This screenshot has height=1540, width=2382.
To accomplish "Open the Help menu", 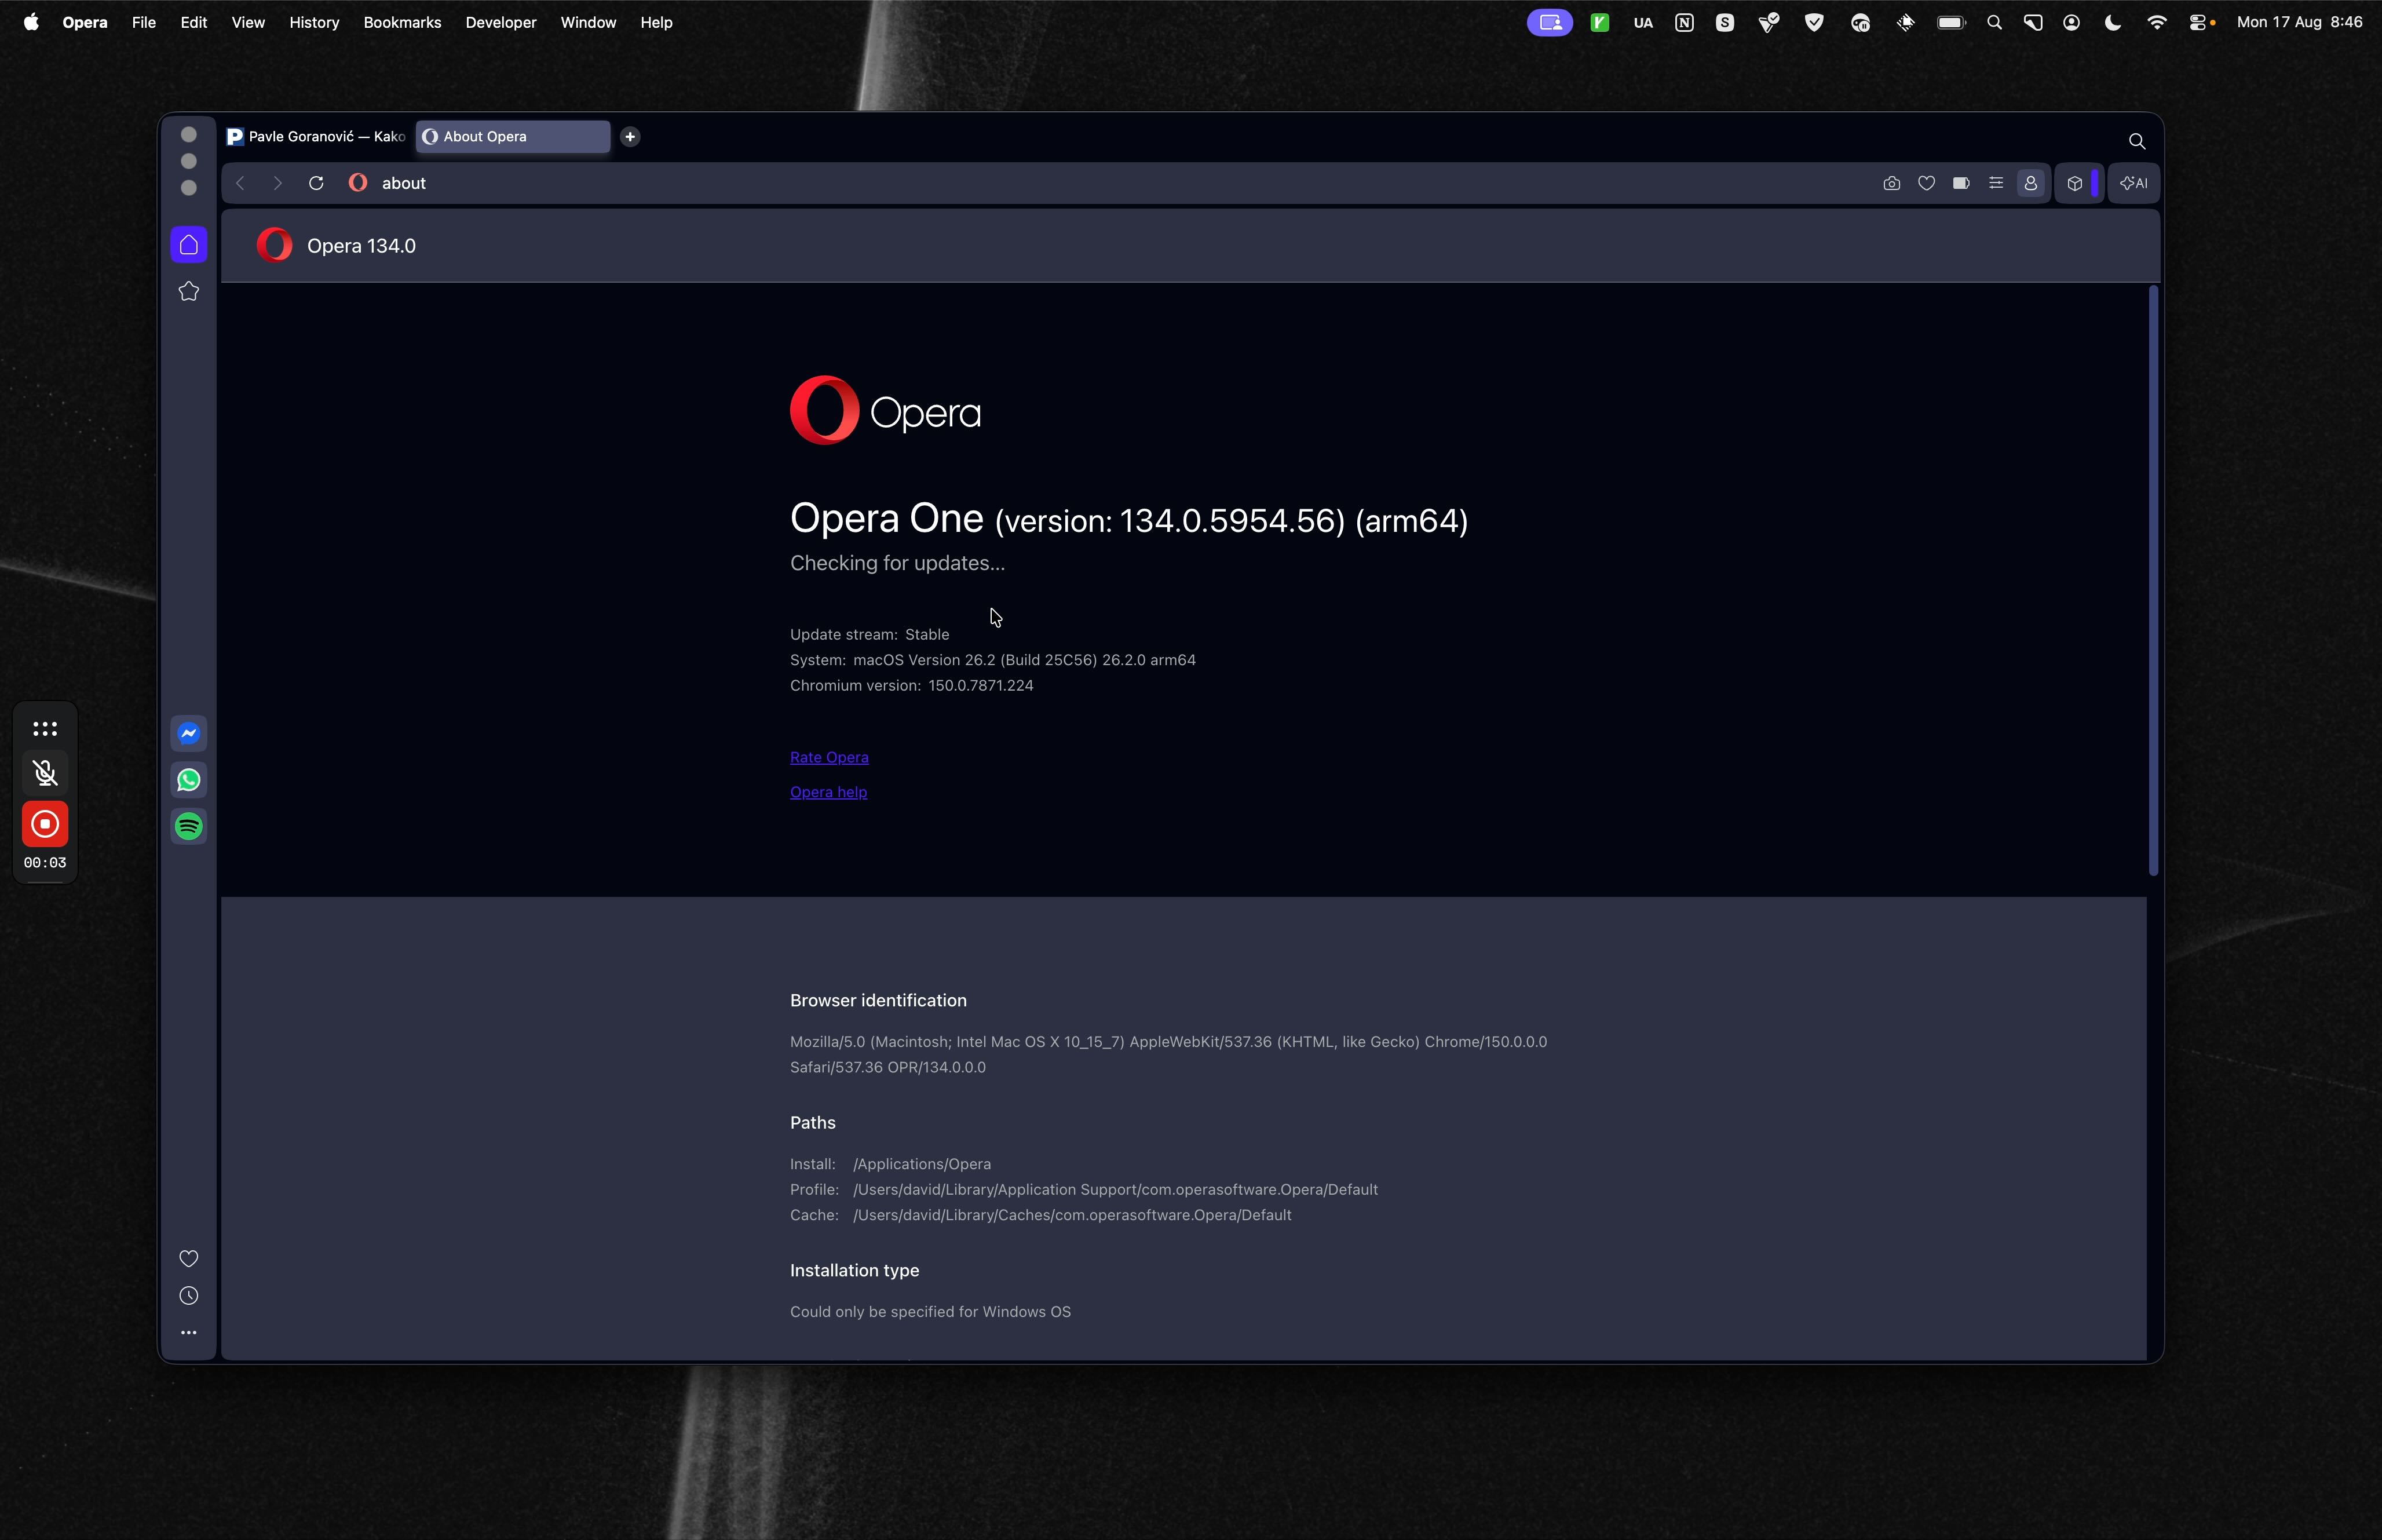I will (x=656, y=22).
